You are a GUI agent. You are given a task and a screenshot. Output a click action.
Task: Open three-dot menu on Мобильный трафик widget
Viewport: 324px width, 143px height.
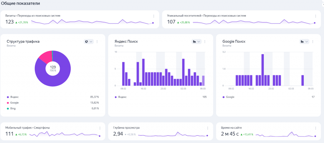100,128
